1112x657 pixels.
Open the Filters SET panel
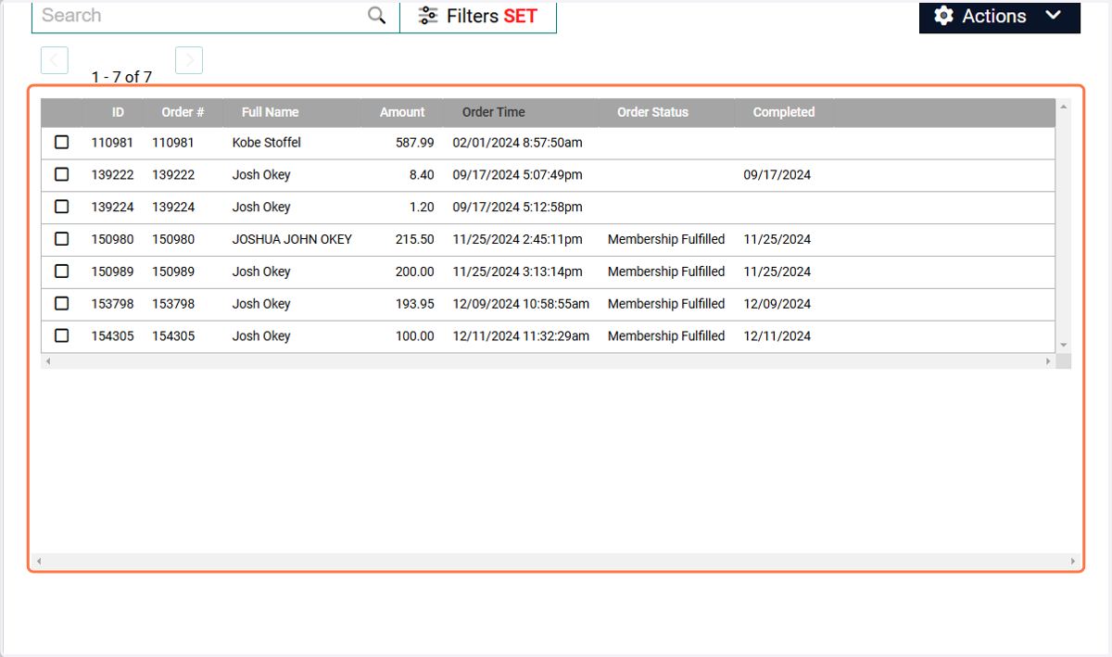pyautogui.click(x=478, y=16)
